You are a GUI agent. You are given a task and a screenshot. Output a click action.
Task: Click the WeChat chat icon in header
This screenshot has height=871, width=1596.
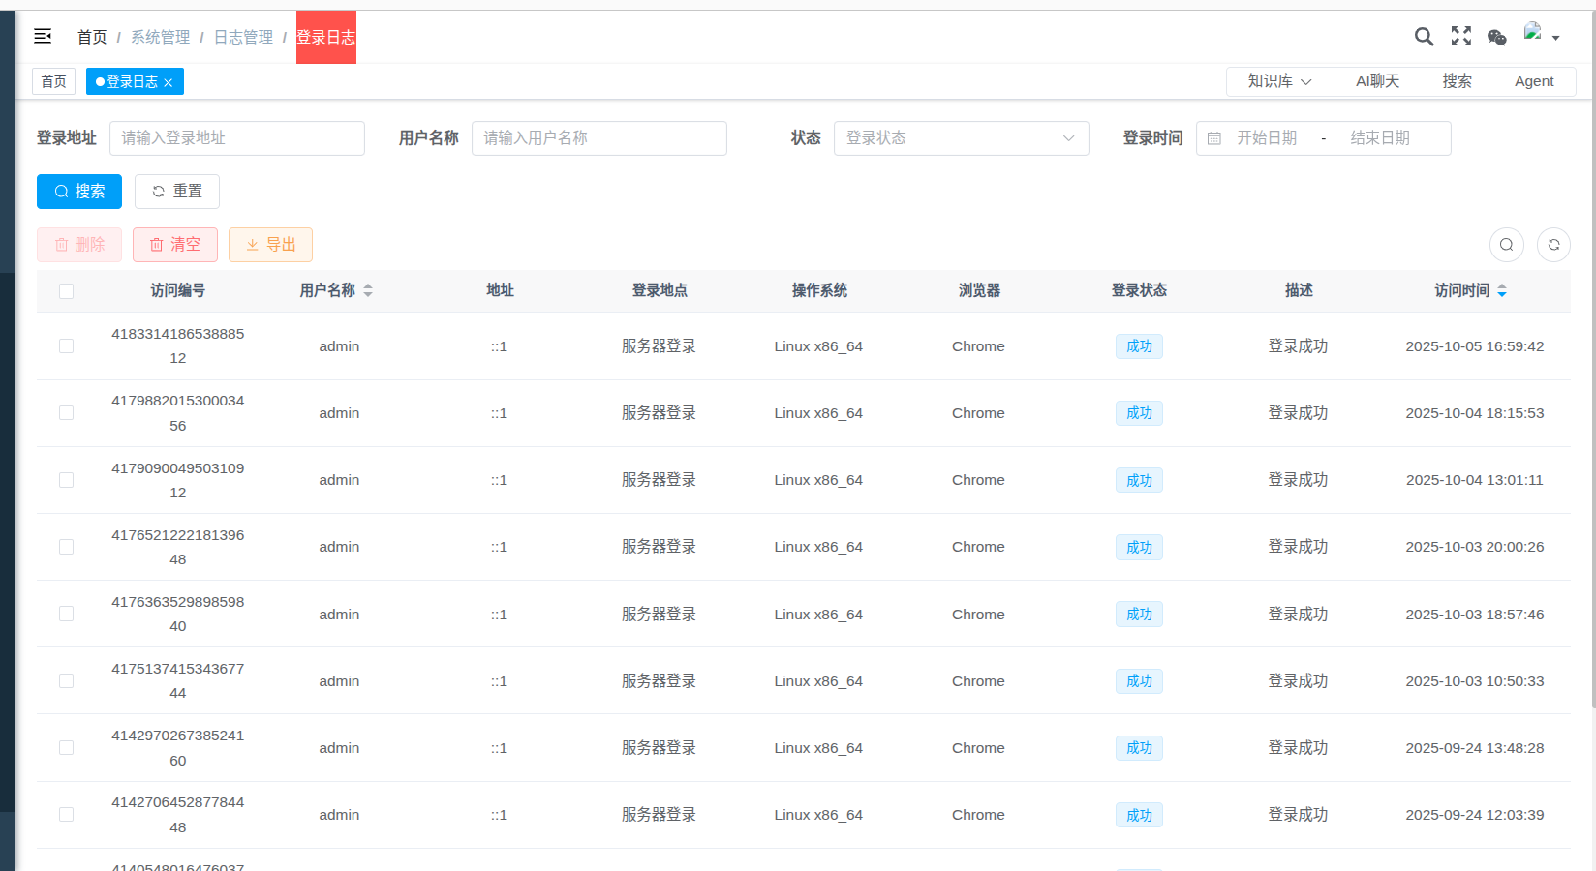(x=1496, y=37)
